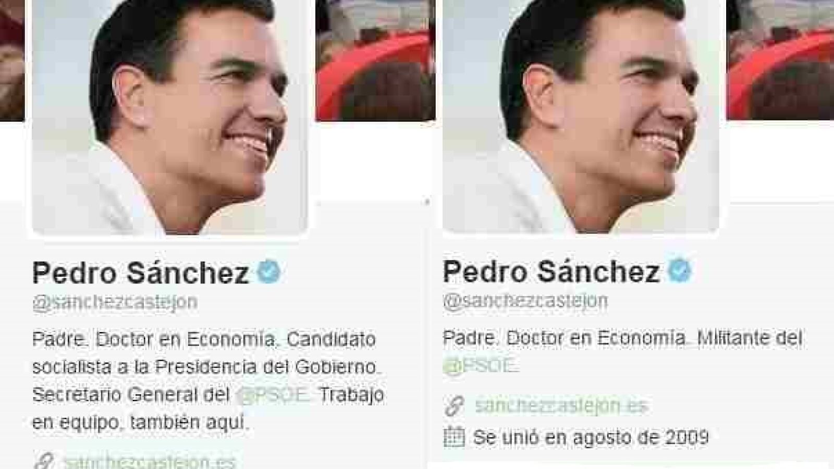This screenshot has width=834, height=469.
Task: Click the left bio text 'Candidato socialista'
Action: click(x=204, y=353)
